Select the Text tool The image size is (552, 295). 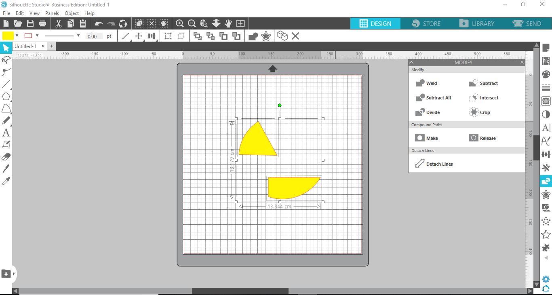point(6,133)
